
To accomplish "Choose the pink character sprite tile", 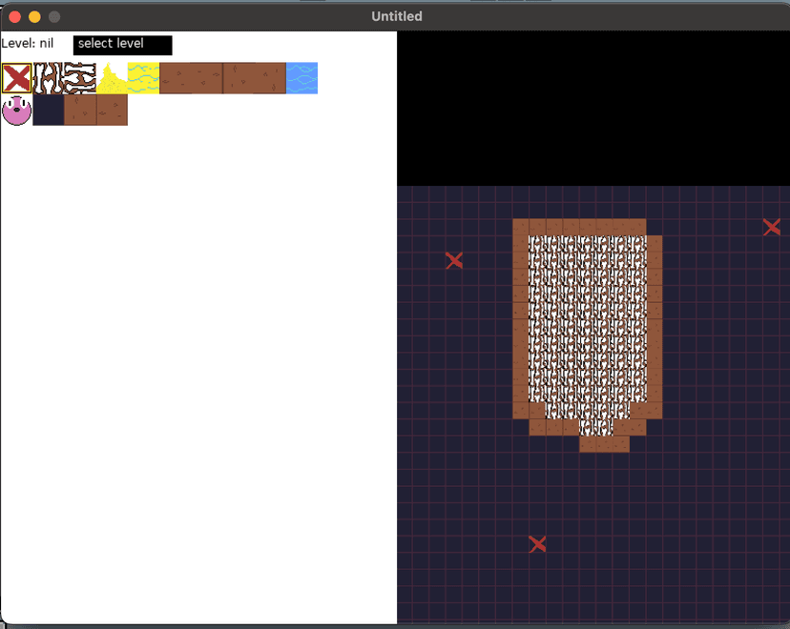I will (16, 110).
